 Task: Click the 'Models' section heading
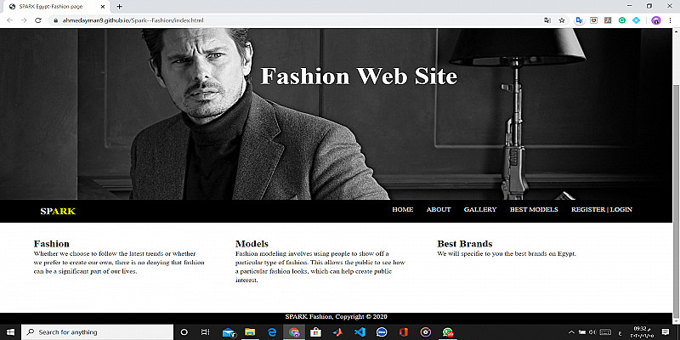click(x=252, y=244)
